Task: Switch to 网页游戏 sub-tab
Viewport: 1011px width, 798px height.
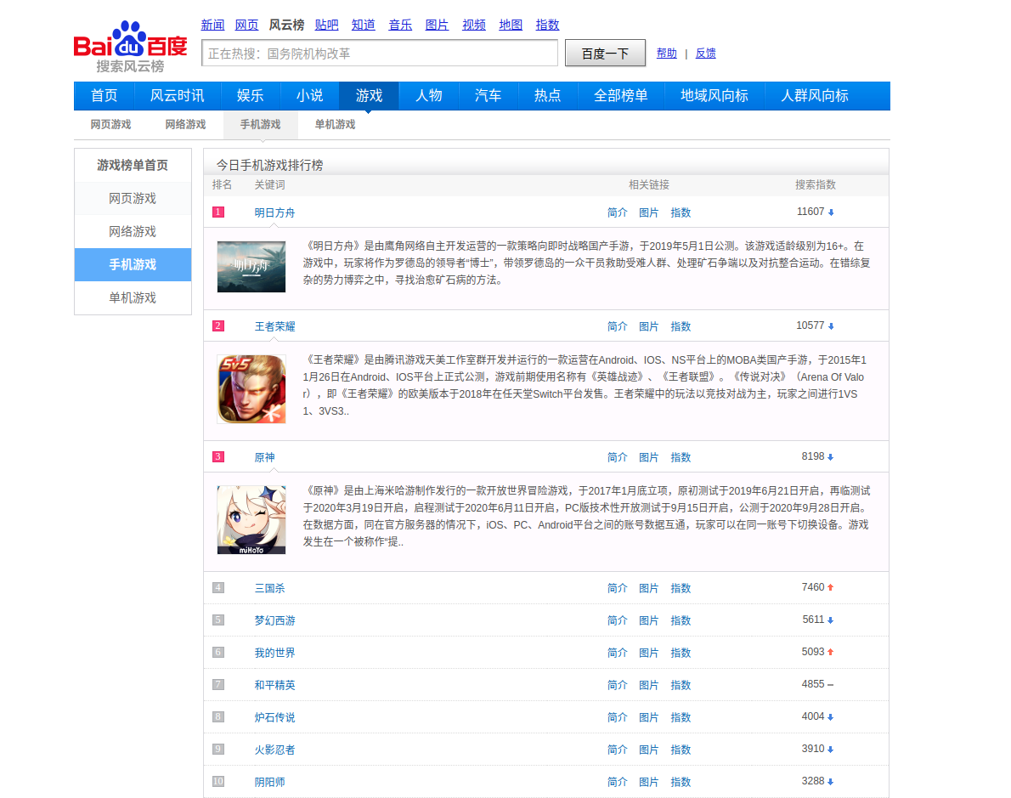Action: [111, 125]
